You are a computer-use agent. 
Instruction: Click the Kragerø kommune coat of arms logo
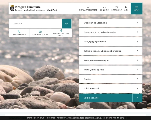pyautogui.click(x=12, y=8)
